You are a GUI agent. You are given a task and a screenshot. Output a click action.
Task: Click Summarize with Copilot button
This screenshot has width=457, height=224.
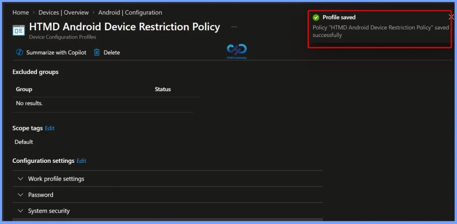pos(51,53)
